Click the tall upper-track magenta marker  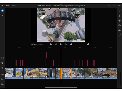47,55
